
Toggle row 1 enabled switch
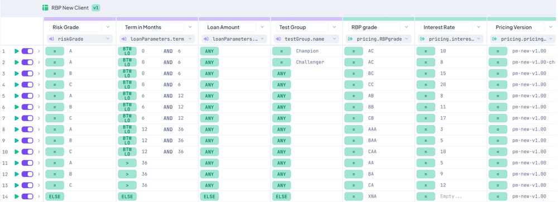pos(27,51)
